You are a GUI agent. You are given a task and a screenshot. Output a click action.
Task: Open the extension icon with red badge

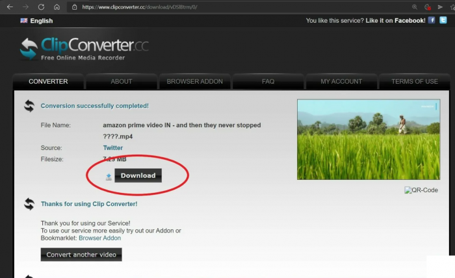pos(427,7)
